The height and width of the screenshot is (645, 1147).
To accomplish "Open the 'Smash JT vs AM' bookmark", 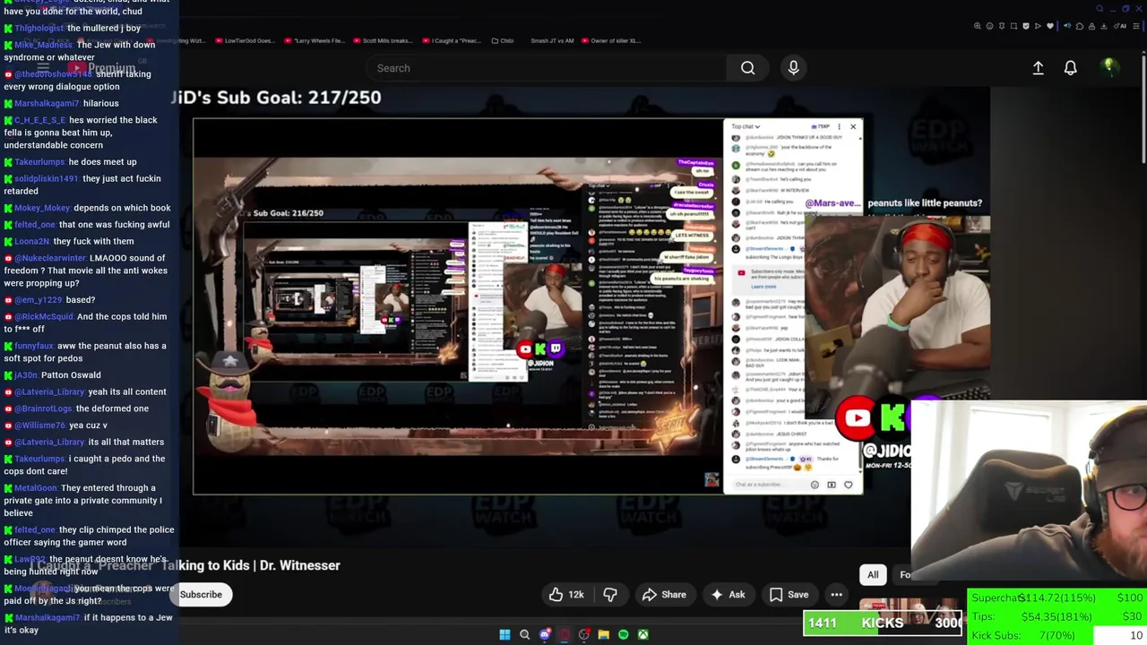I will (552, 40).
